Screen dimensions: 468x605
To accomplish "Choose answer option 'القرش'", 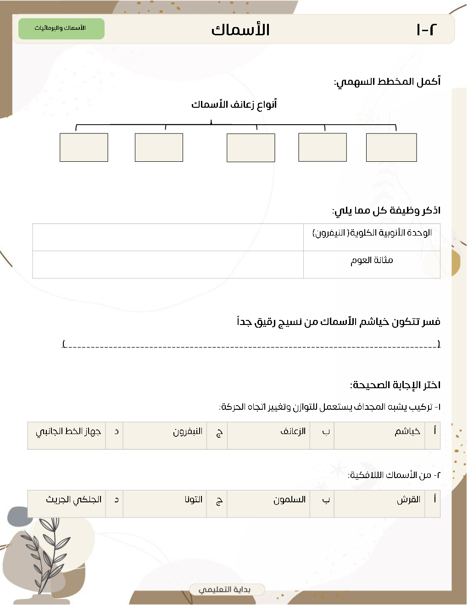I will click(x=408, y=500).
